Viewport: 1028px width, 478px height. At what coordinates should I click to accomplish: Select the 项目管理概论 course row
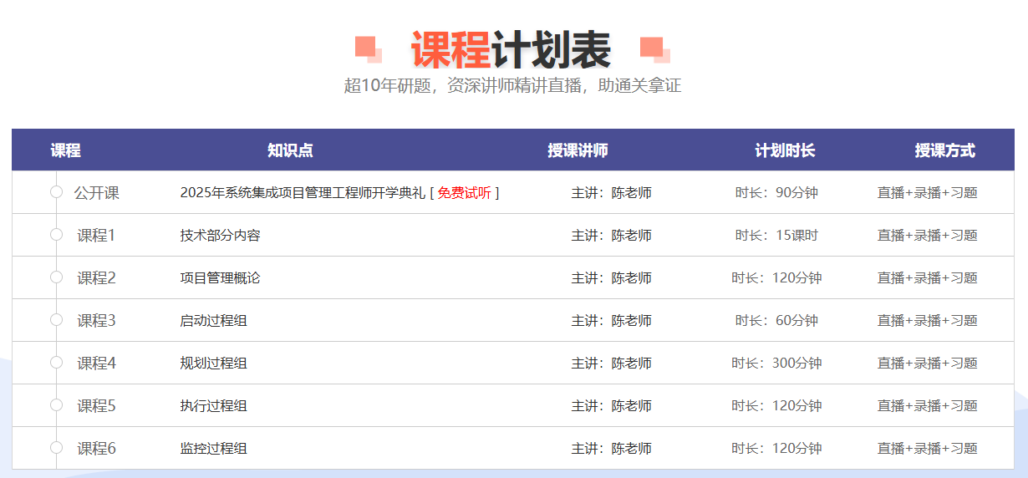click(x=220, y=278)
